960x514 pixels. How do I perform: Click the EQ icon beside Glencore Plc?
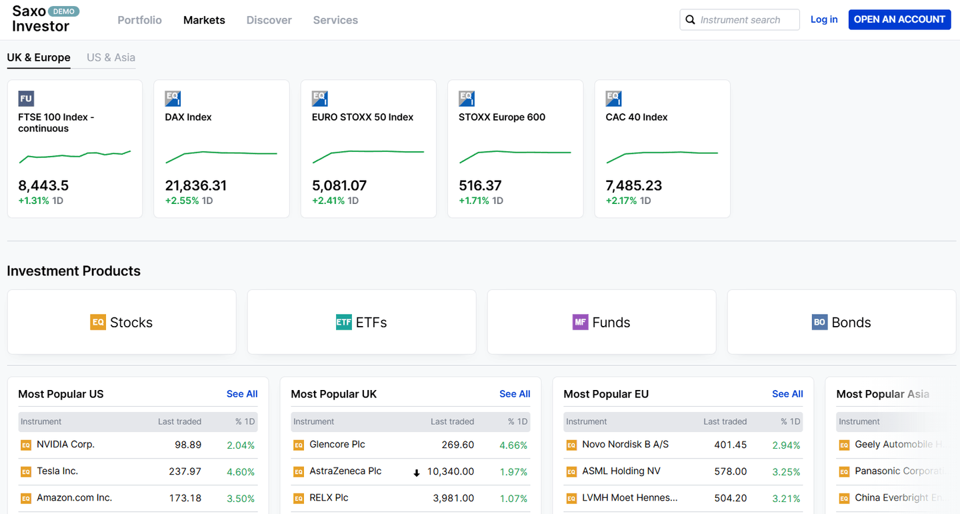pos(299,445)
